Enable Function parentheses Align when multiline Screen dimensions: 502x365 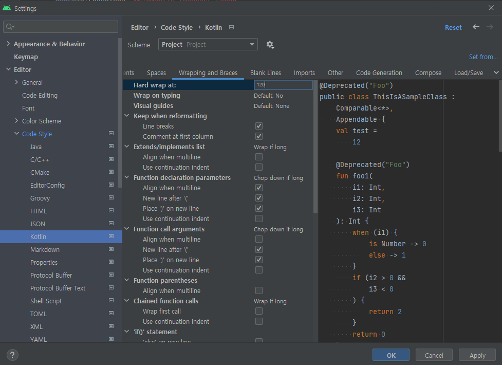click(x=259, y=290)
